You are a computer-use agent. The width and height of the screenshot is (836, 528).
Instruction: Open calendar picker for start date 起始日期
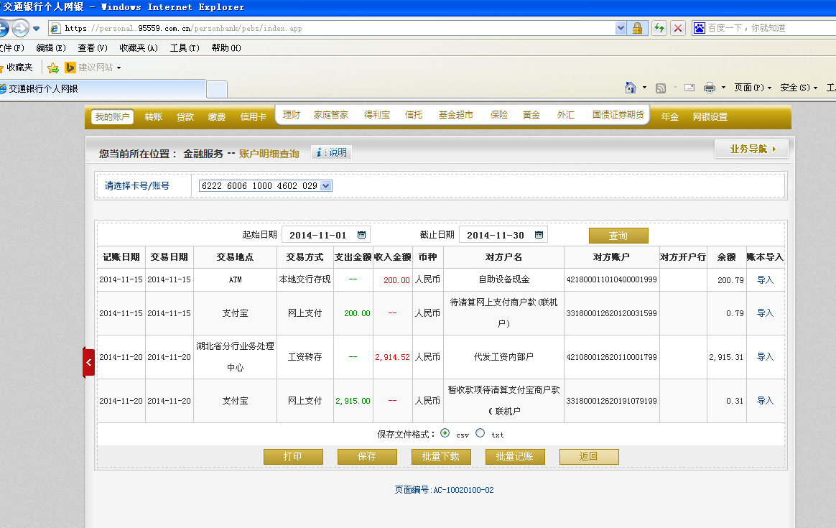[x=361, y=235]
